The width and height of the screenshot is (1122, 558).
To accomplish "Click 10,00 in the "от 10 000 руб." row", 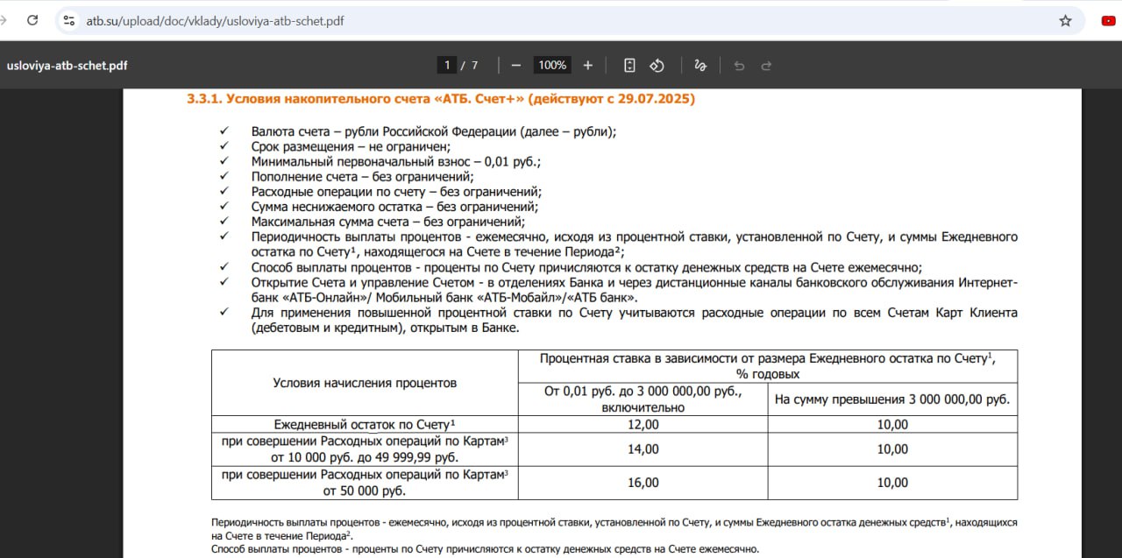I will click(892, 449).
